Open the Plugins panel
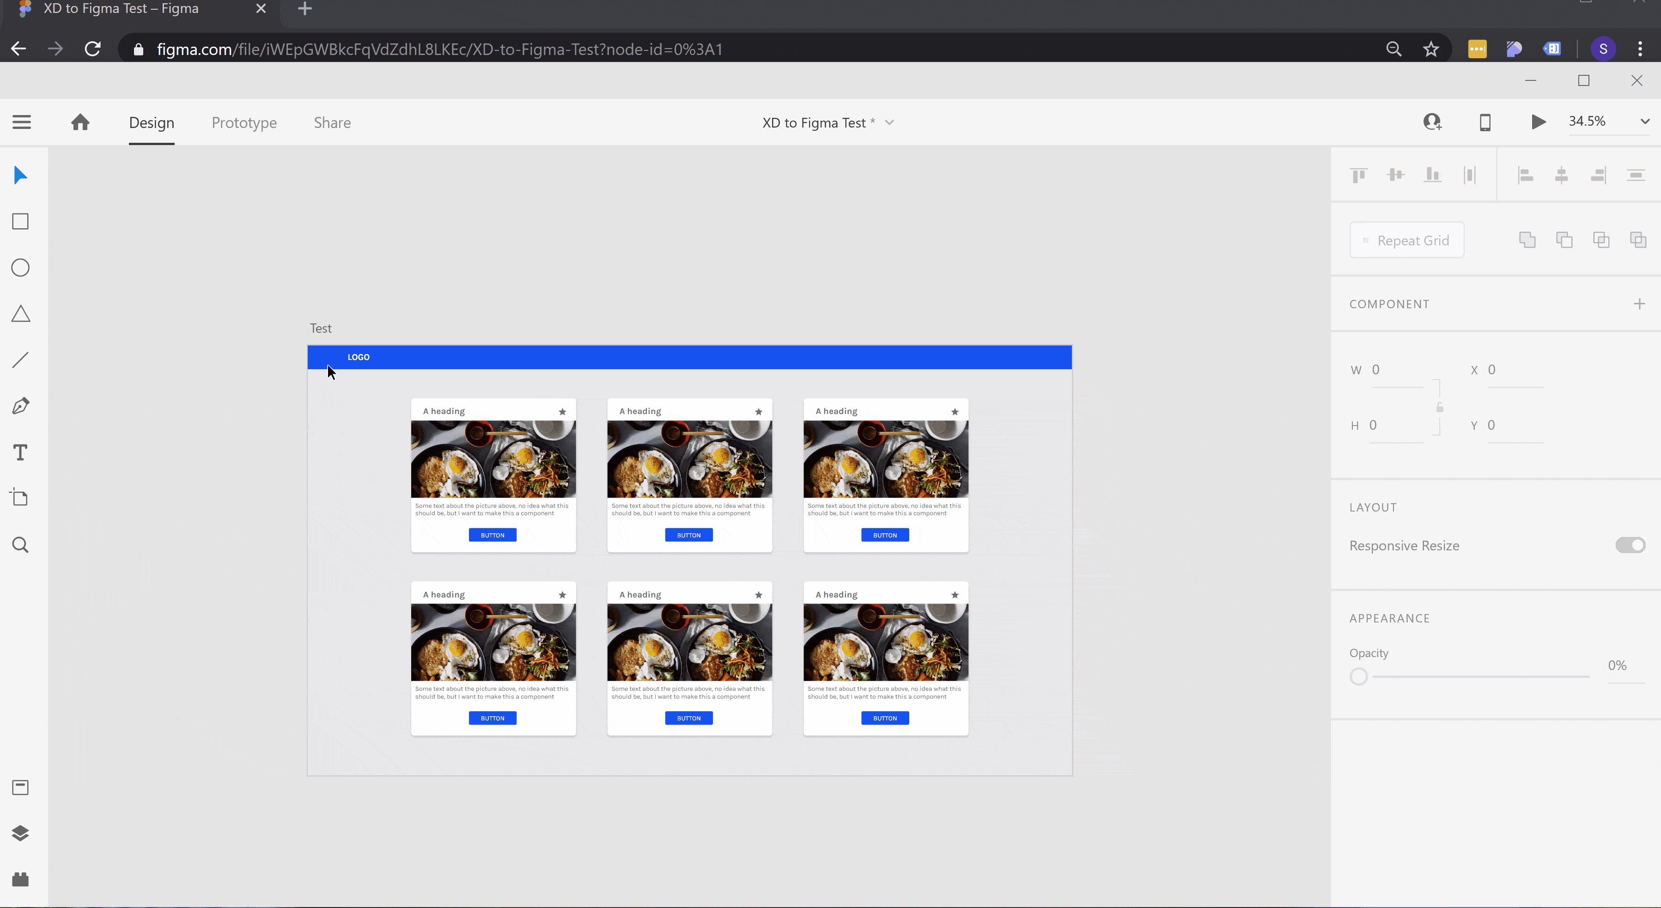 (x=21, y=880)
